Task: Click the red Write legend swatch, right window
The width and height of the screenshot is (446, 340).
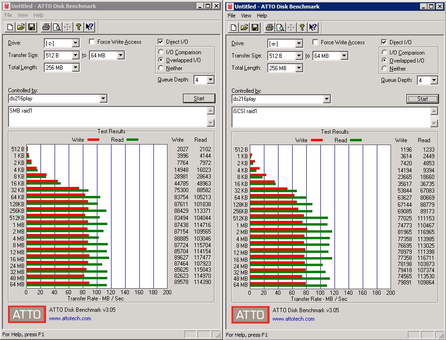Action: [317, 140]
